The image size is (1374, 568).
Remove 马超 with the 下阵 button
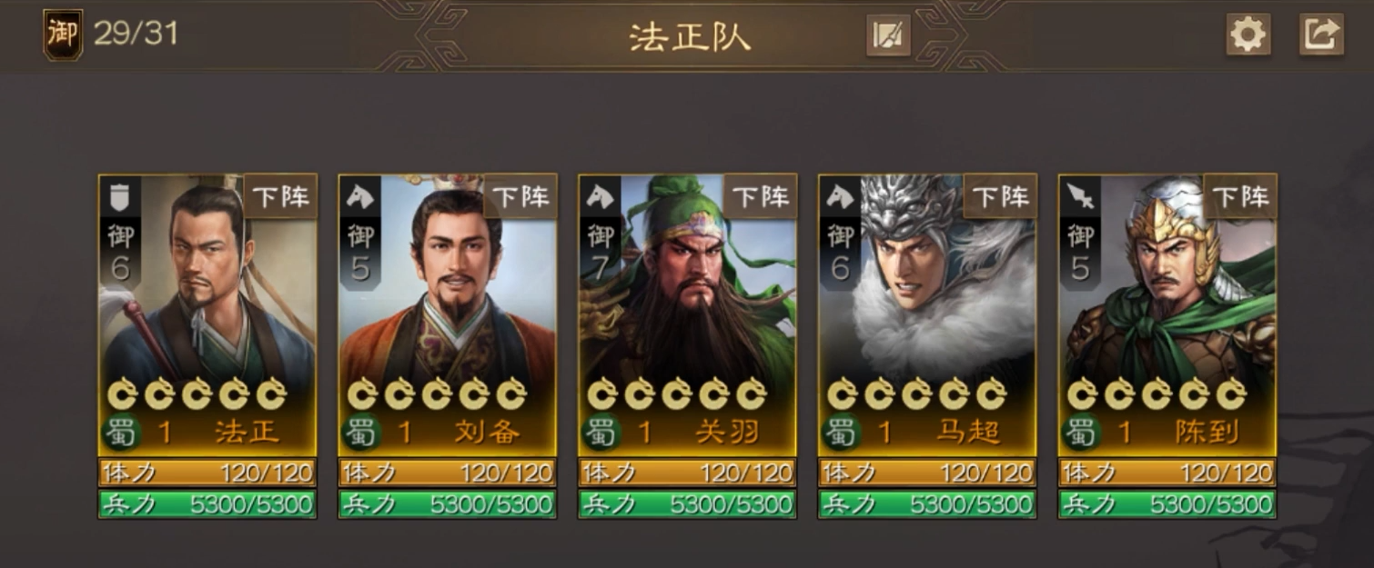[1001, 196]
